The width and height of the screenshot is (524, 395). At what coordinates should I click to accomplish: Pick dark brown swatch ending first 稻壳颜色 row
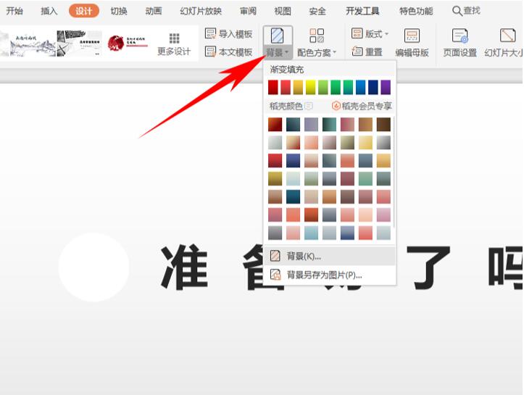[383, 125]
